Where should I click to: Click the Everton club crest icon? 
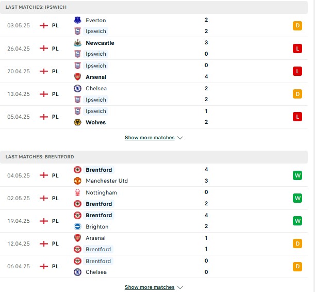click(x=77, y=20)
